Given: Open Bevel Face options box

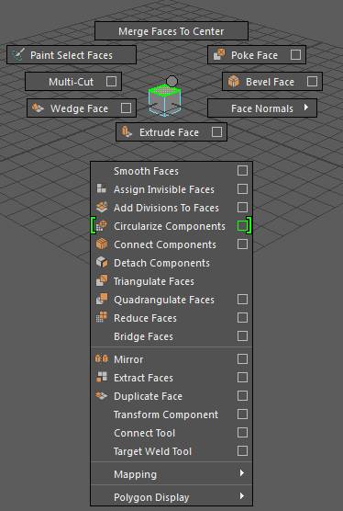Looking at the screenshot, I should (312, 81).
